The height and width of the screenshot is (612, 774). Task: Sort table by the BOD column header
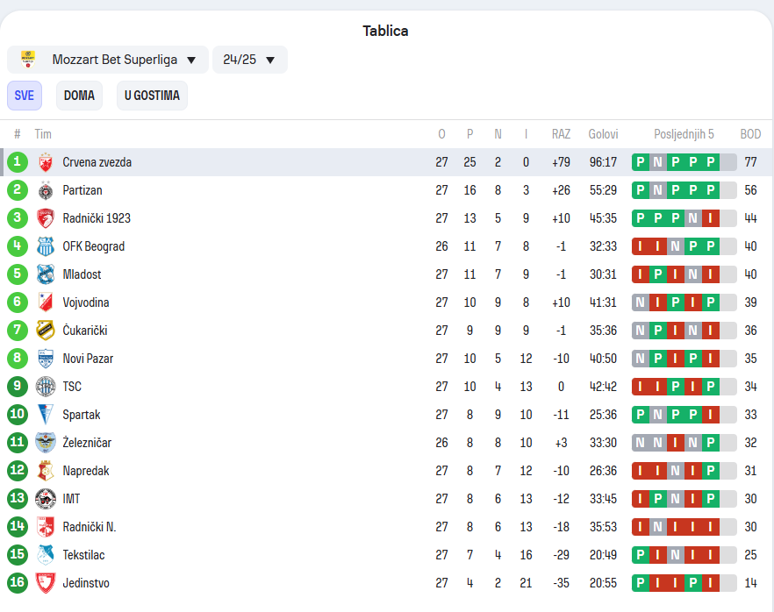[750, 134]
